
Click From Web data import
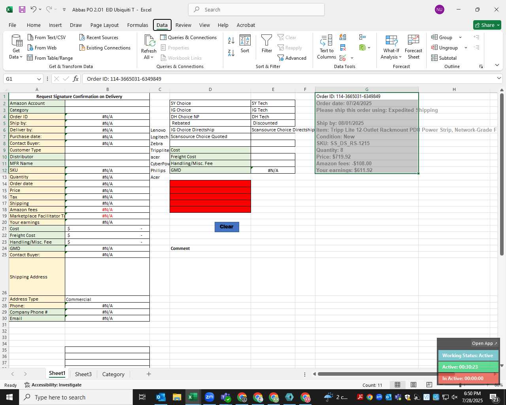click(42, 47)
